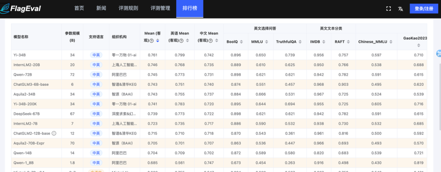Image resolution: width=441 pixels, height=172 pixels.
Task: Click model name Qwen-72B
Action: click(x=22, y=74)
